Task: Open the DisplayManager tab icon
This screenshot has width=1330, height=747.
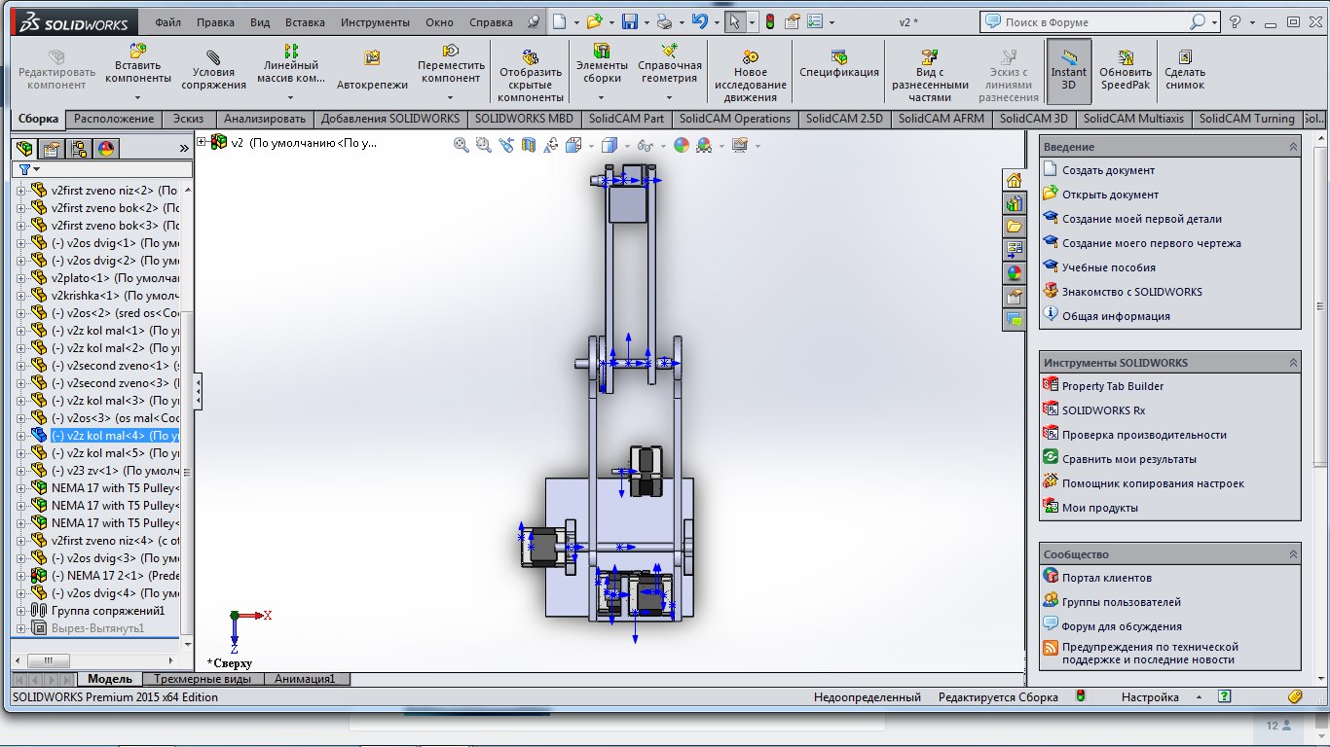Action: click(106, 149)
